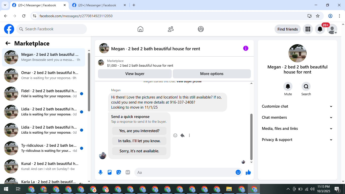Open the Facebook menu grid icon

[308, 29]
